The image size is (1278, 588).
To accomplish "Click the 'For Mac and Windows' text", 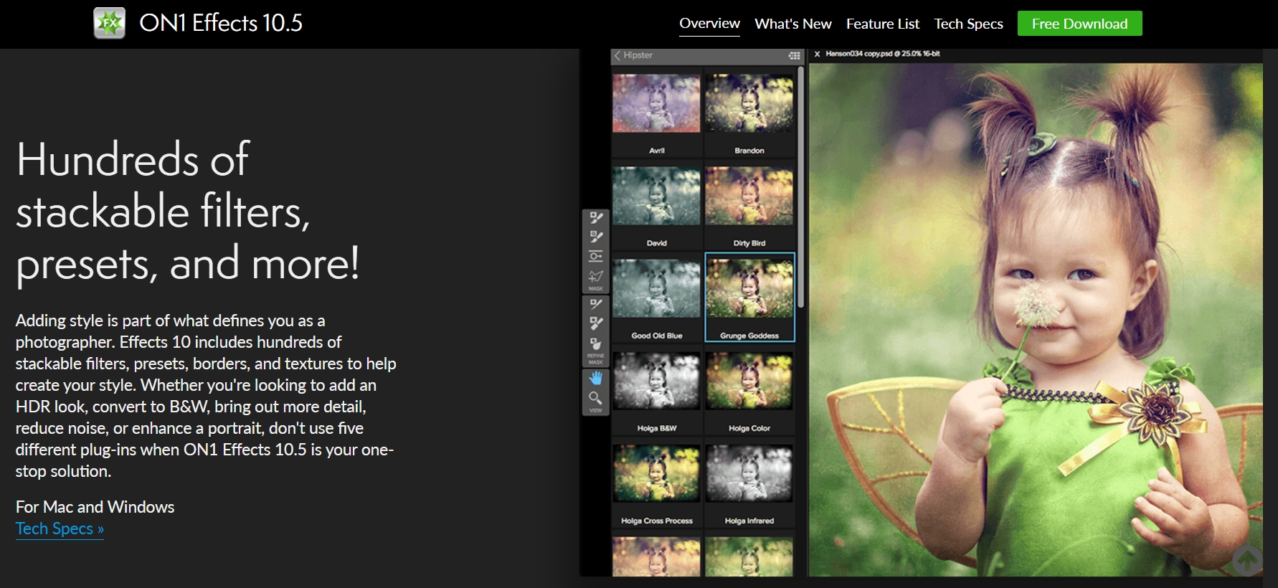I will tap(95, 507).
